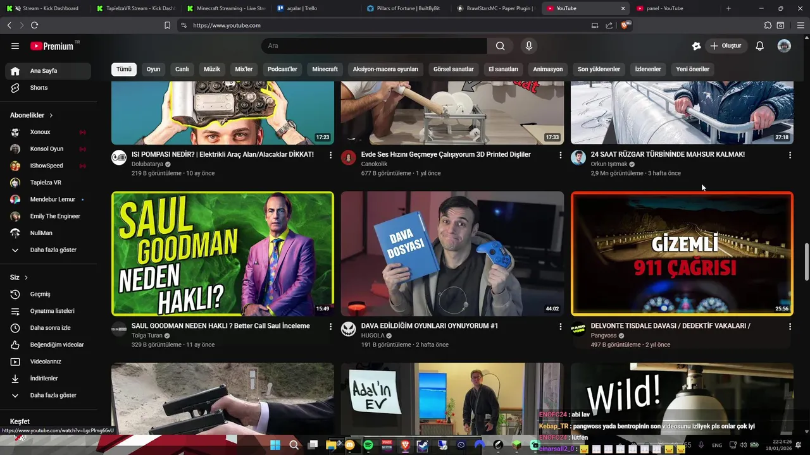Screen dimensions: 810x455
Task: Open the Brave main menu
Action: [x=801, y=25]
